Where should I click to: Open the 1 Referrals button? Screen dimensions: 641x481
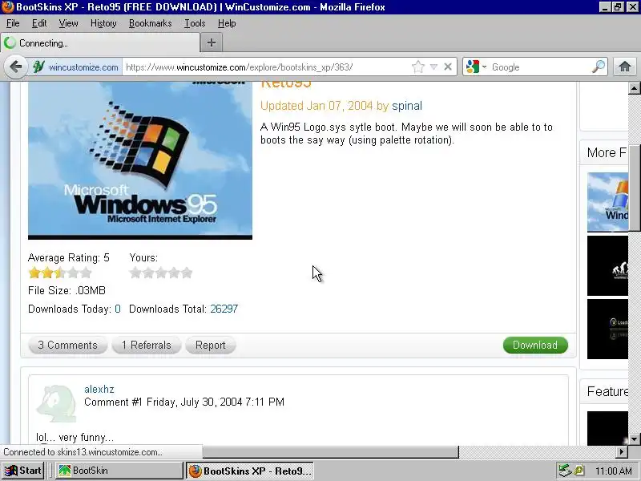(x=147, y=346)
